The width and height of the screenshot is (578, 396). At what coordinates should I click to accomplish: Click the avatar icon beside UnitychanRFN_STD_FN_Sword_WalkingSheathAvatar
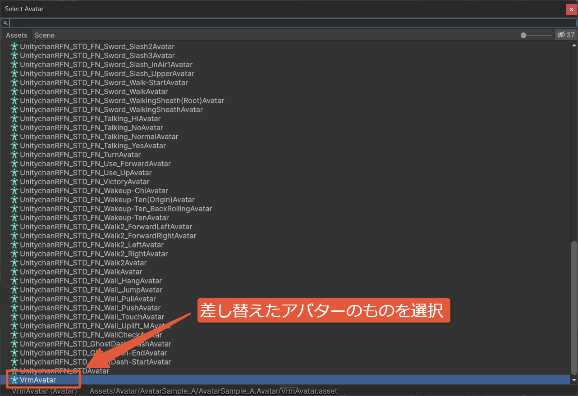[14, 109]
